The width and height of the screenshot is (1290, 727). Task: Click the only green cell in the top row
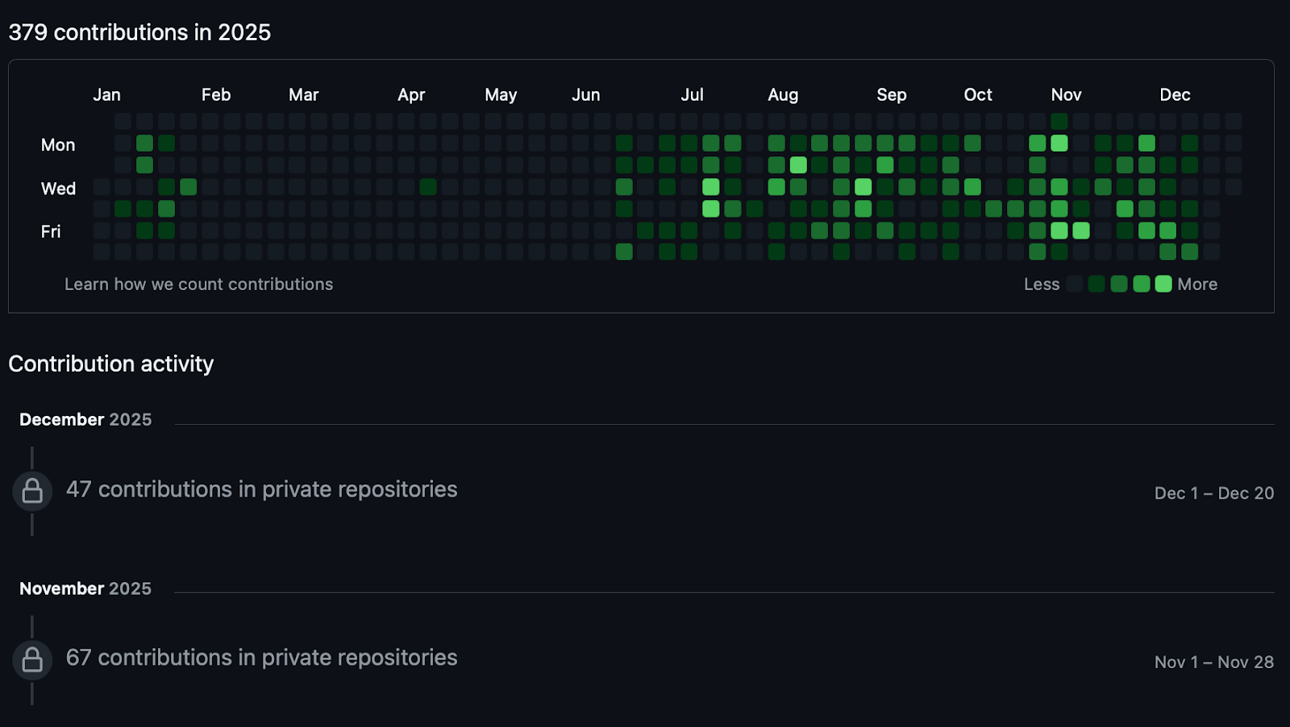[x=1059, y=122]
